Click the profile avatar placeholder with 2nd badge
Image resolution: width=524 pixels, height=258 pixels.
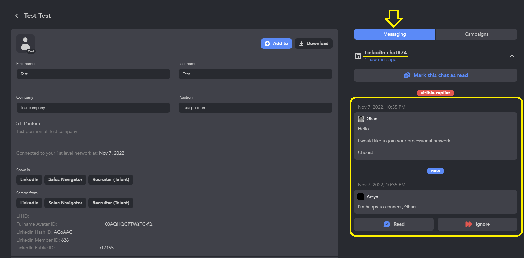(25, 44)
